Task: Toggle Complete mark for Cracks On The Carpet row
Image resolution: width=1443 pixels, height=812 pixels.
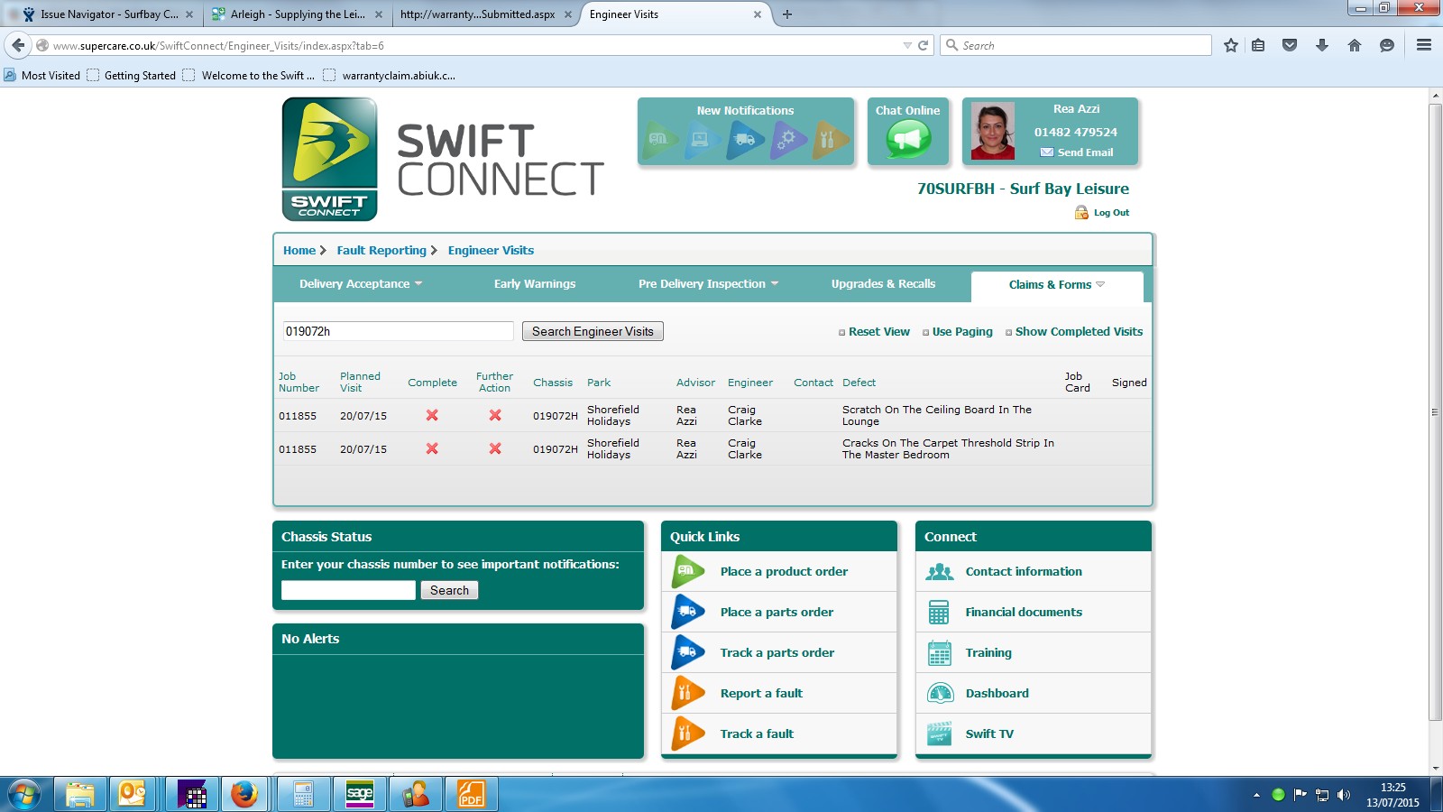Action: (x=432, y=448)
